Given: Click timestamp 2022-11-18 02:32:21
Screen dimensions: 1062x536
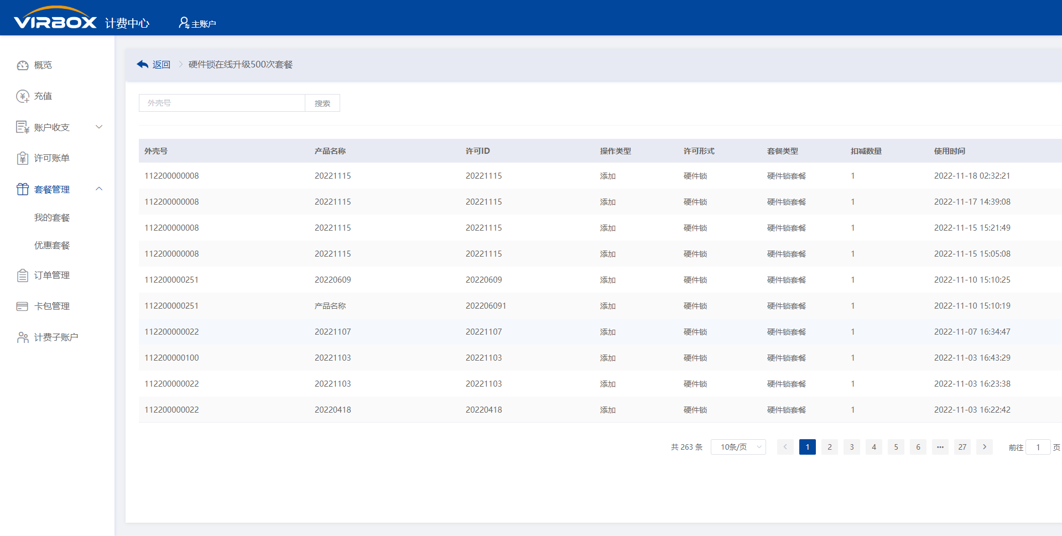Looking at the screenshot, I should point(972,176).
